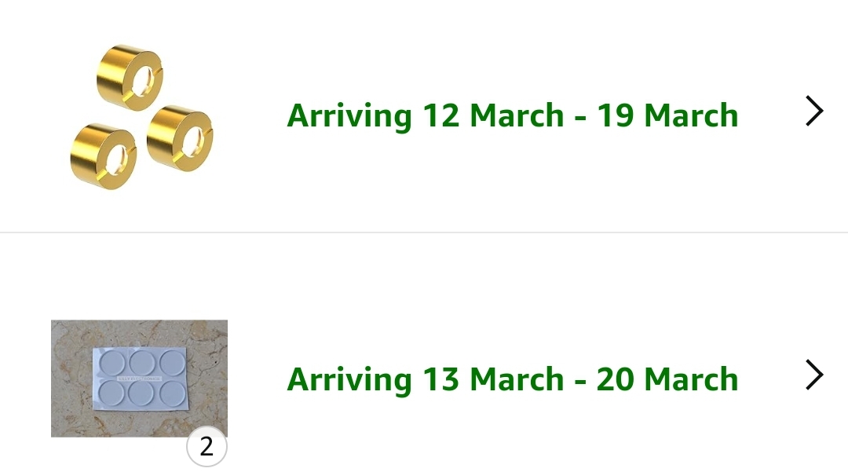Click the uppermost gold ring in image
The height and width of the screenshot is (472, 848).
click(130, 77)
